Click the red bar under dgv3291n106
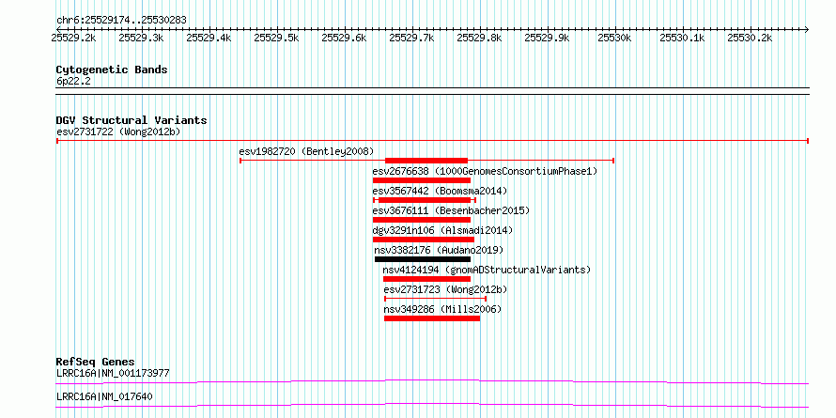Image resolution: width=836 pixels, height=418 pixels. 423,240
